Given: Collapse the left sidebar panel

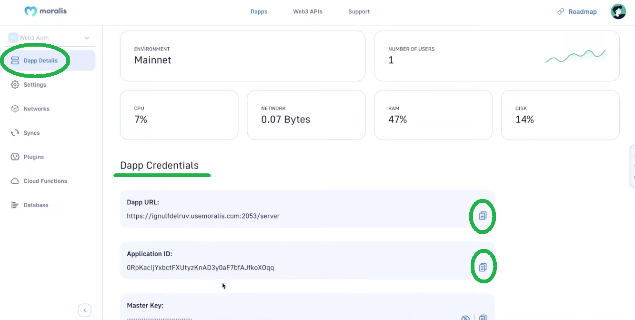Looking at the screenshot, I should [x=84, y=310].
